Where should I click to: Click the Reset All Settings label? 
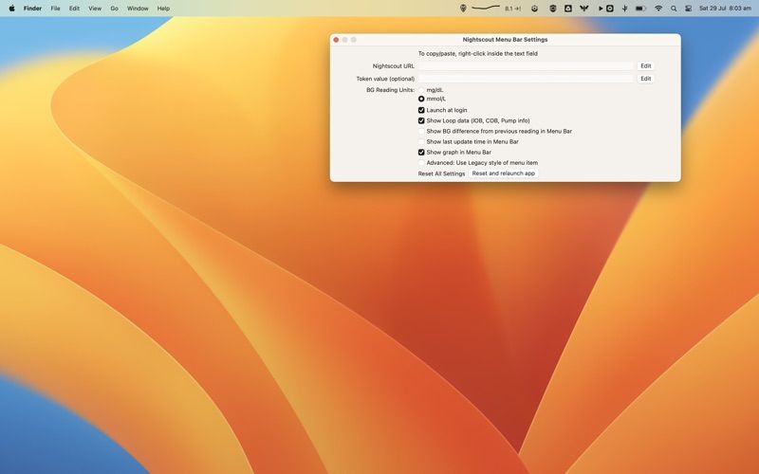click(441, 173)
